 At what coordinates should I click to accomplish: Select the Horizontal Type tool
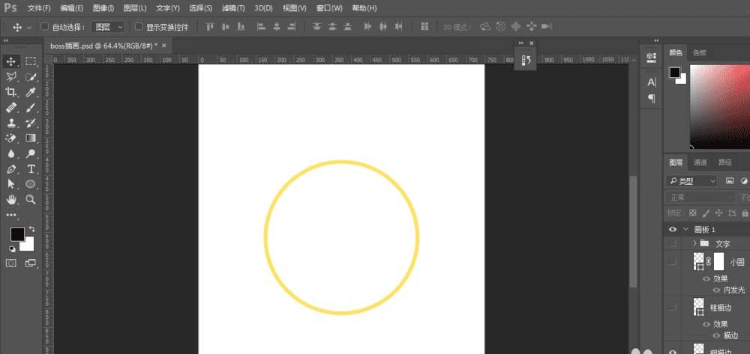pyautogui.click(x=31, y=169)
